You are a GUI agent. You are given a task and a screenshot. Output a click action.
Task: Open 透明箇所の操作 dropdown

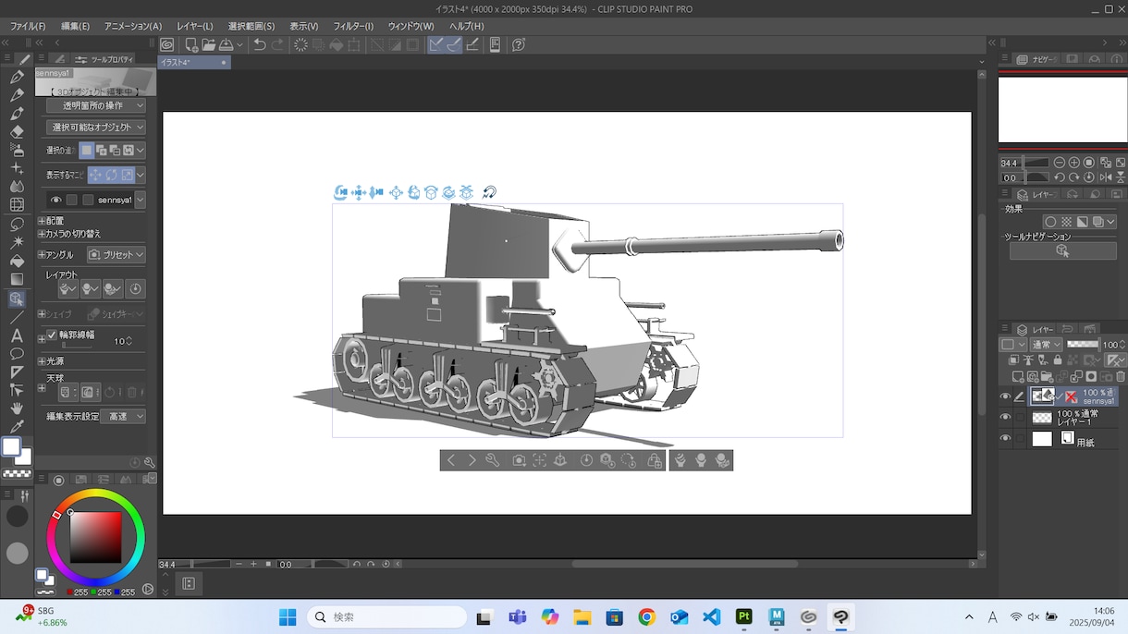[x=96, y=105]
